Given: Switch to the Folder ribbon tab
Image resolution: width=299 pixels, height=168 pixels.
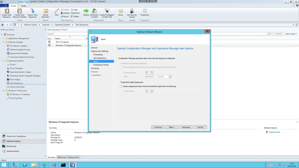Looking at the screenshot, I should click(x=24, y=6).
